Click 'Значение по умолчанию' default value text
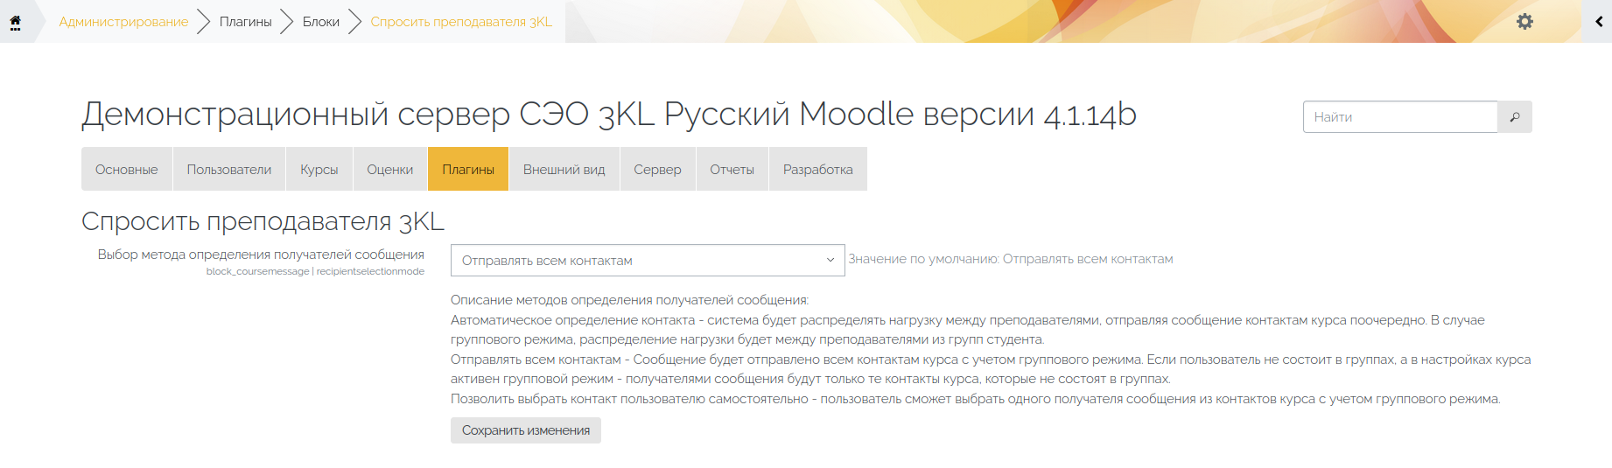 point(1011,259)
